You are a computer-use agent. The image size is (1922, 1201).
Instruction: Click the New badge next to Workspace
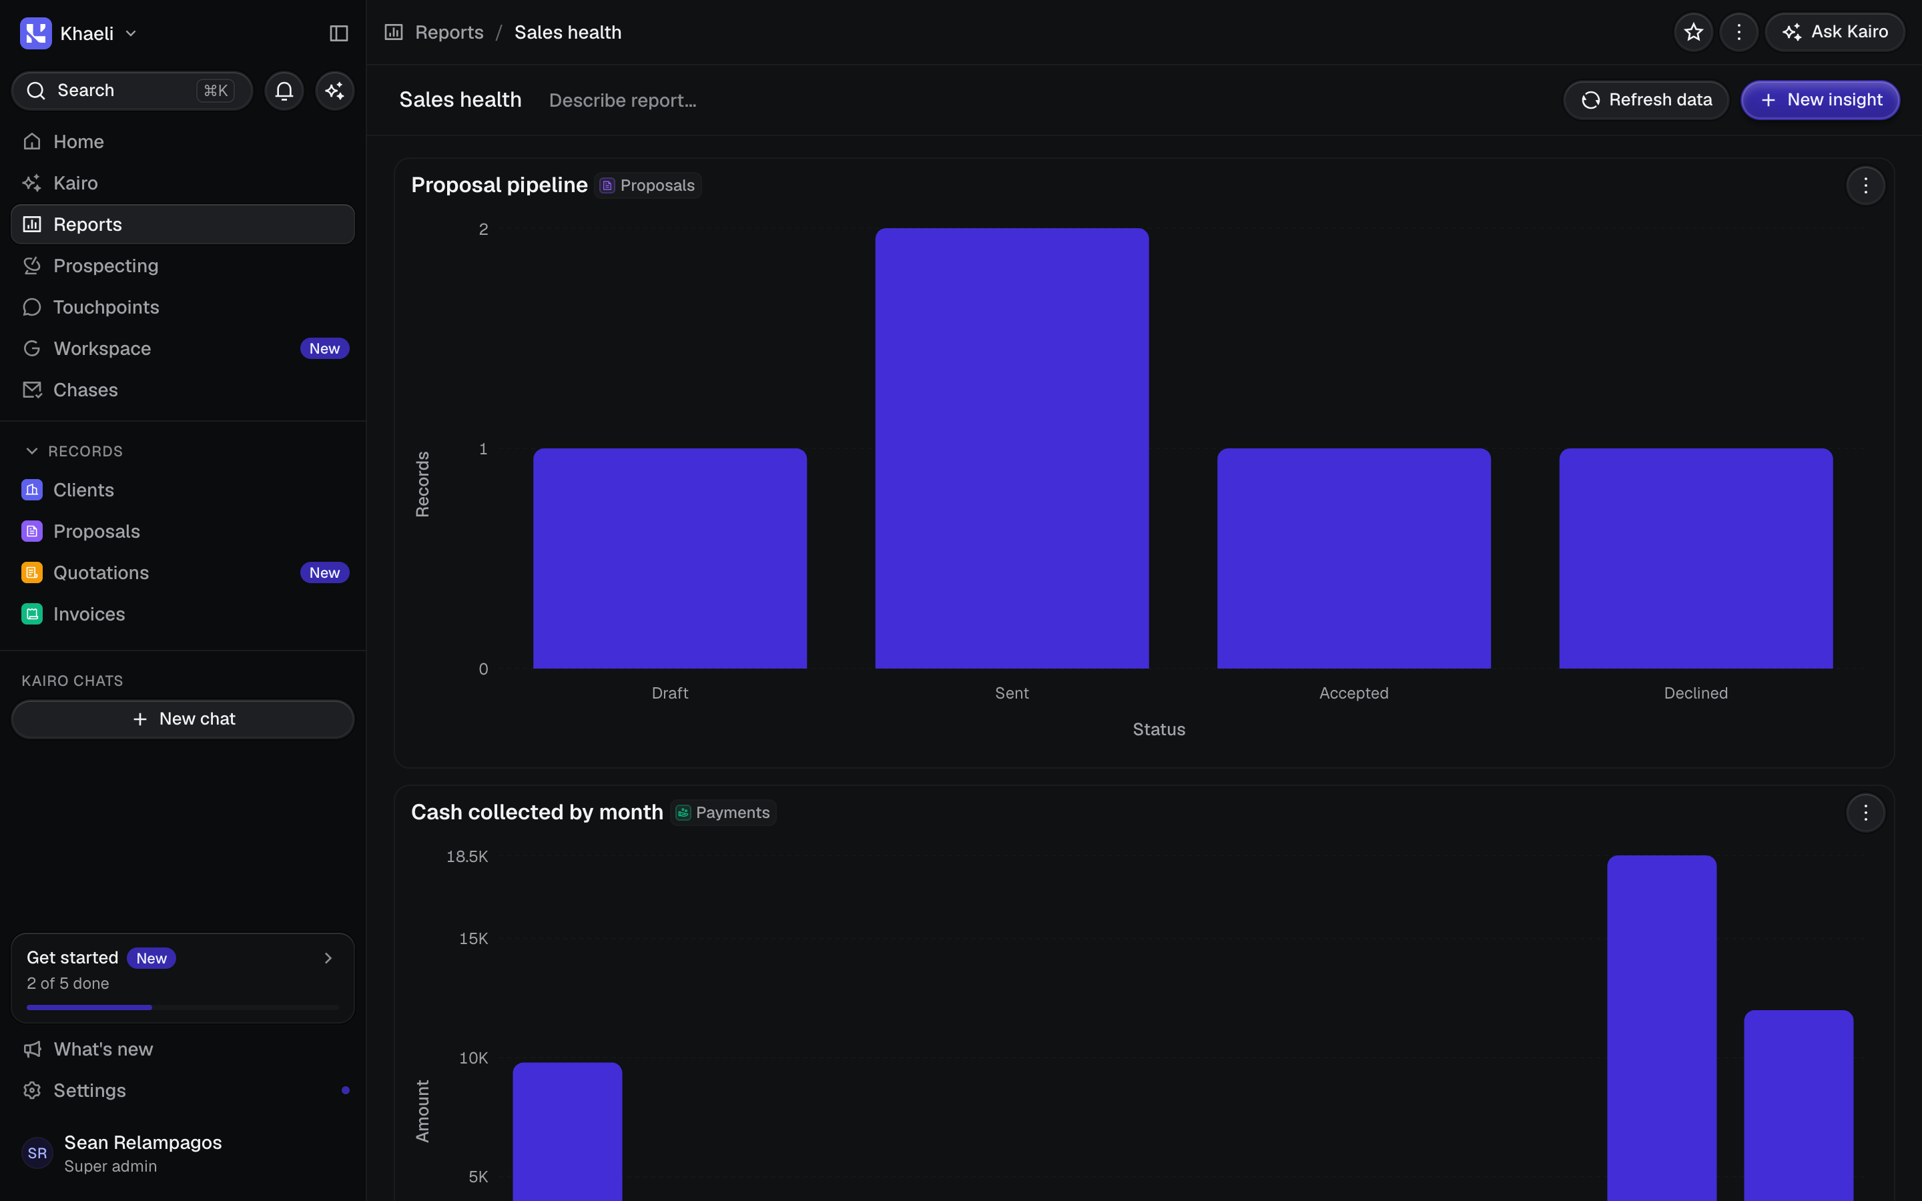pyautogui.click(x=324, y=349)
